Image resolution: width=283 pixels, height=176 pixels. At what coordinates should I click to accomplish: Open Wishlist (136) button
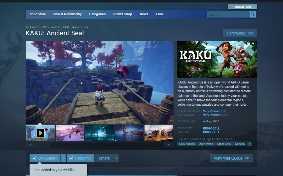(242, 7)
